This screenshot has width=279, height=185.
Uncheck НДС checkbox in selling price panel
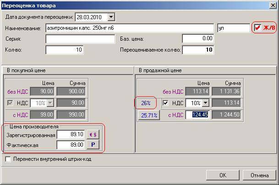tap(166, 103)
